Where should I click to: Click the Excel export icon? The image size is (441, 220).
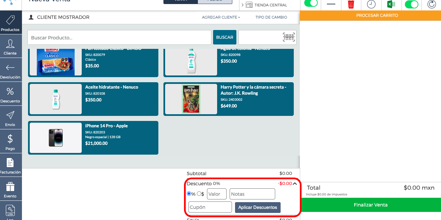point(391,4)
